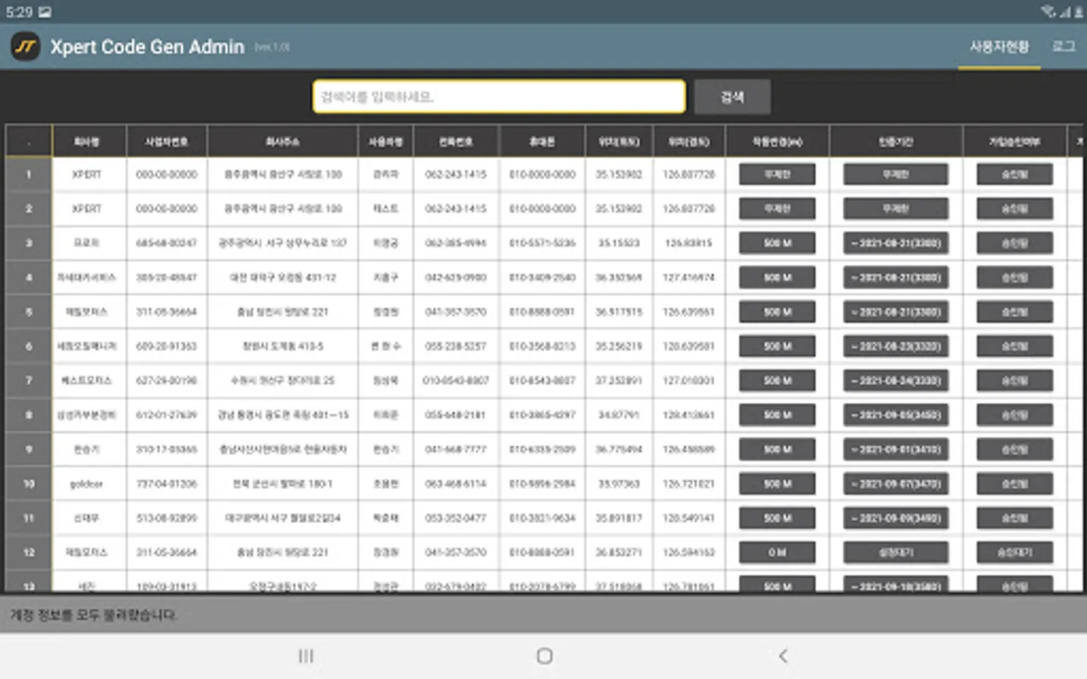Select phone number '063-468-6114'
1087x679 pixels.
point(456,484)
